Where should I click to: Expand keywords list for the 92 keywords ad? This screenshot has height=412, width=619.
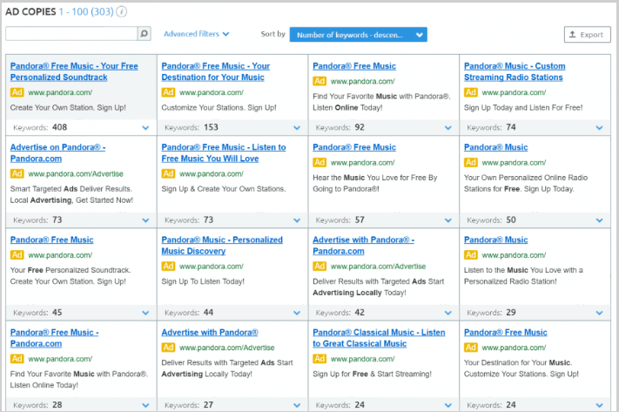click(x=448, y=127)
